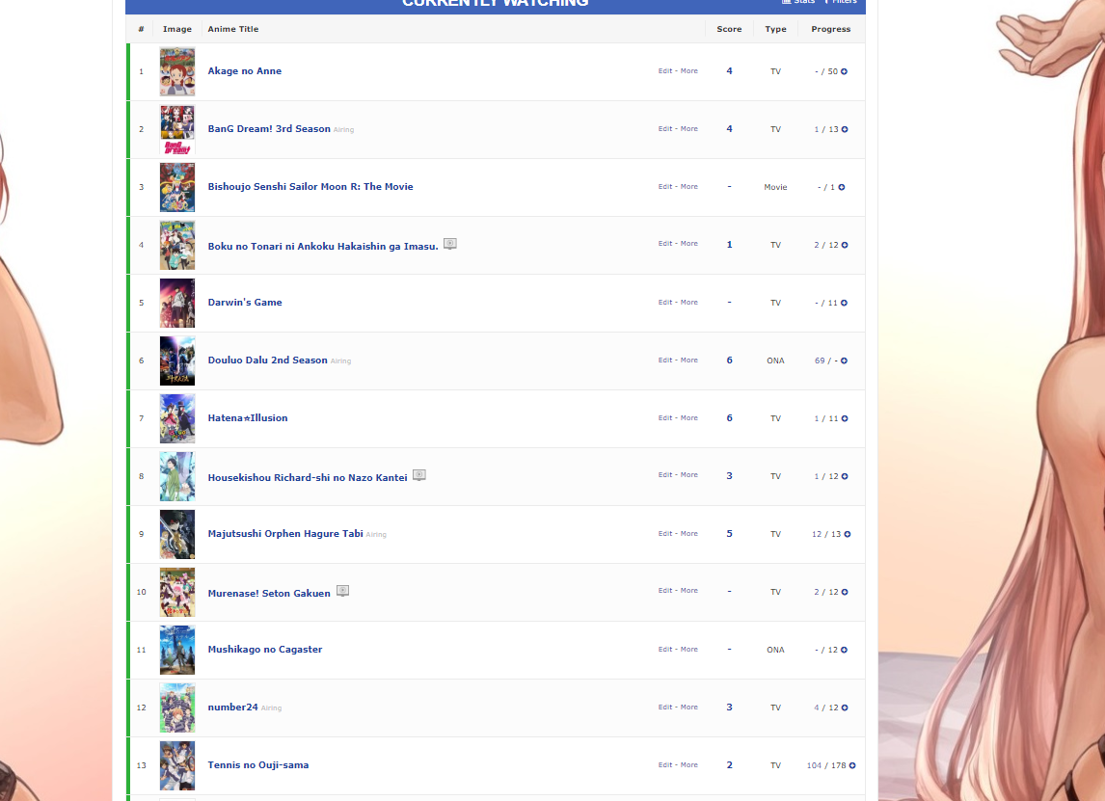Change the score 2 for Tennis no Ouji-sama

[729, 765]
